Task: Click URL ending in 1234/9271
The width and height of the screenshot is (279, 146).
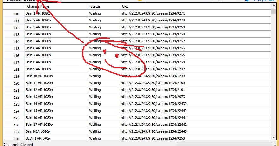Action: [153, 13]
